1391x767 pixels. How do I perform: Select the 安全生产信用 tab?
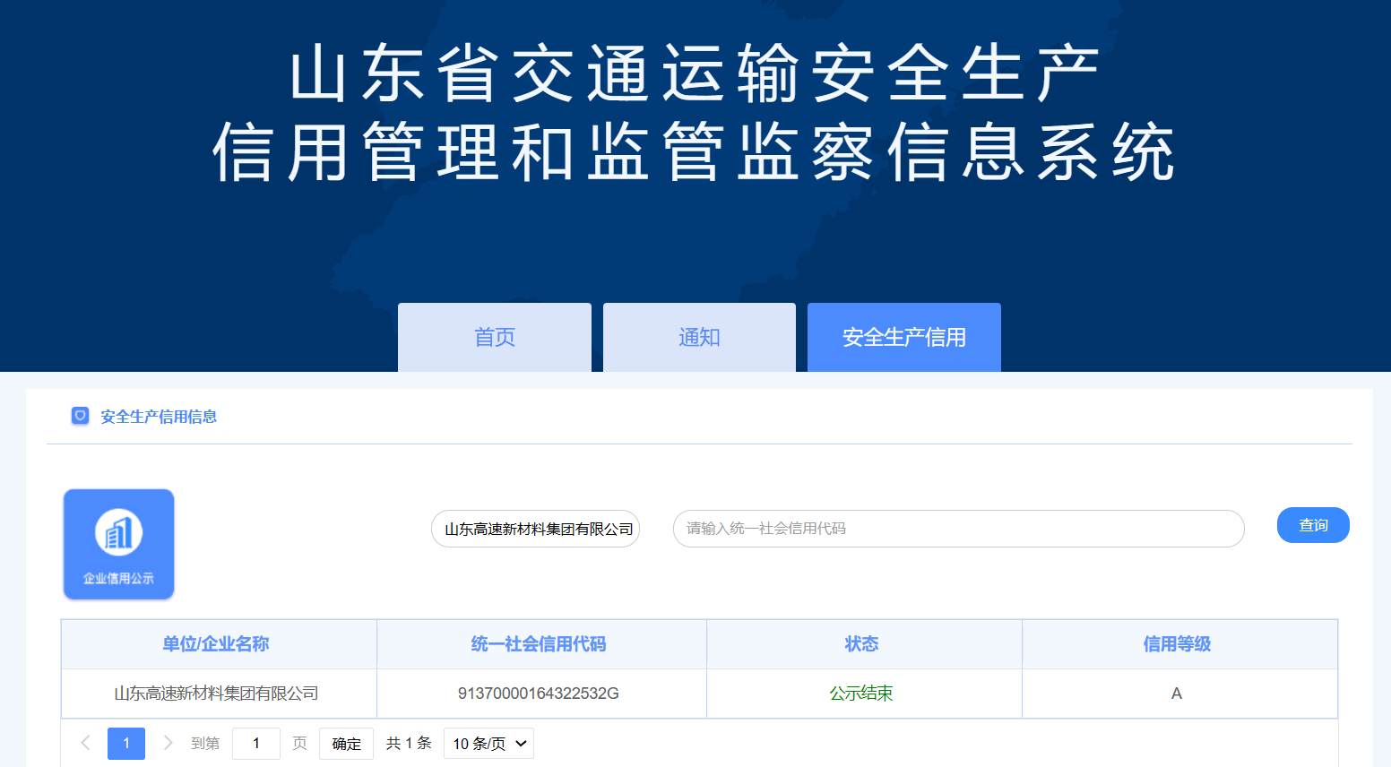[903, 337]
